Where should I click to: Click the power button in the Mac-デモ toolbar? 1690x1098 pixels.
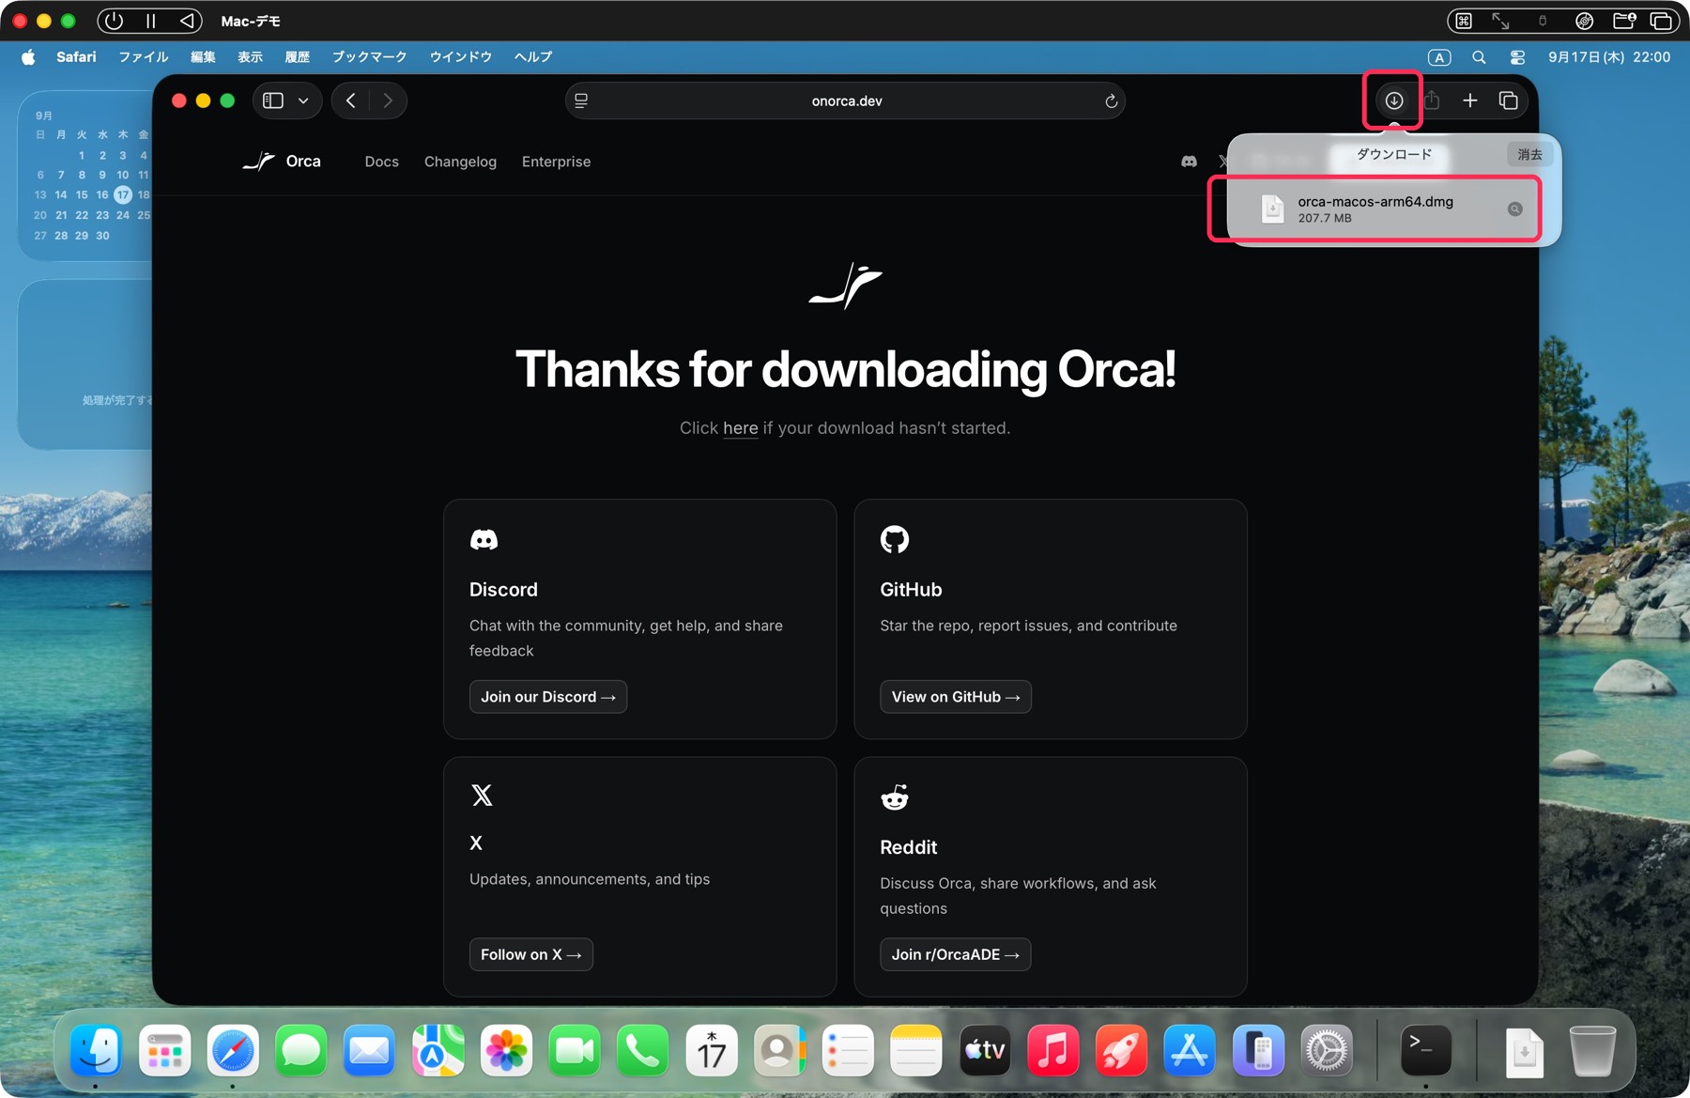tap(114, 21)
